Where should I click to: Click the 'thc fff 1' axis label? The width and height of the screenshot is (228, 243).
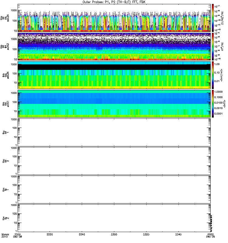click(6, 132)
